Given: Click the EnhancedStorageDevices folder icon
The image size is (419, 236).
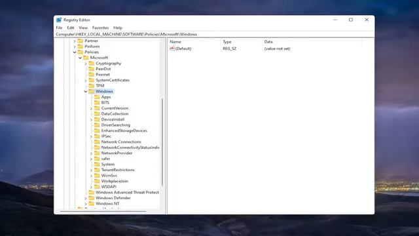Looking at the screenshot, I should coord(97,130).
